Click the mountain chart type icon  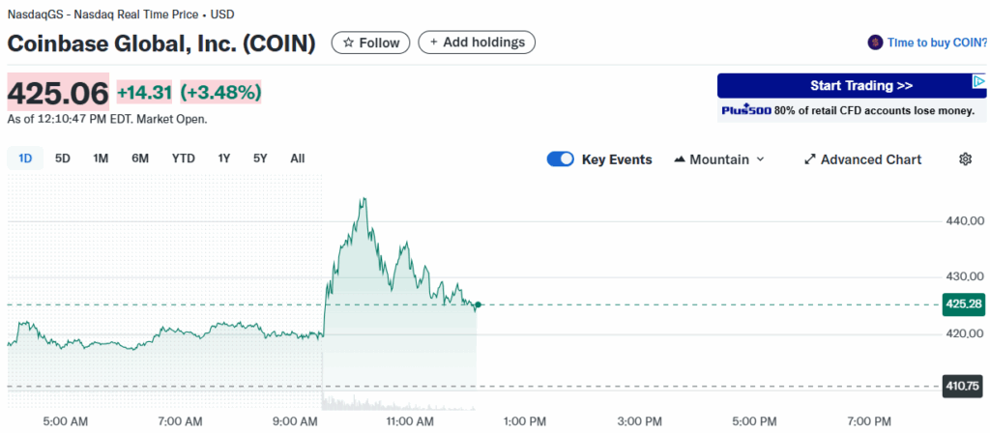(x=679, y=159)
